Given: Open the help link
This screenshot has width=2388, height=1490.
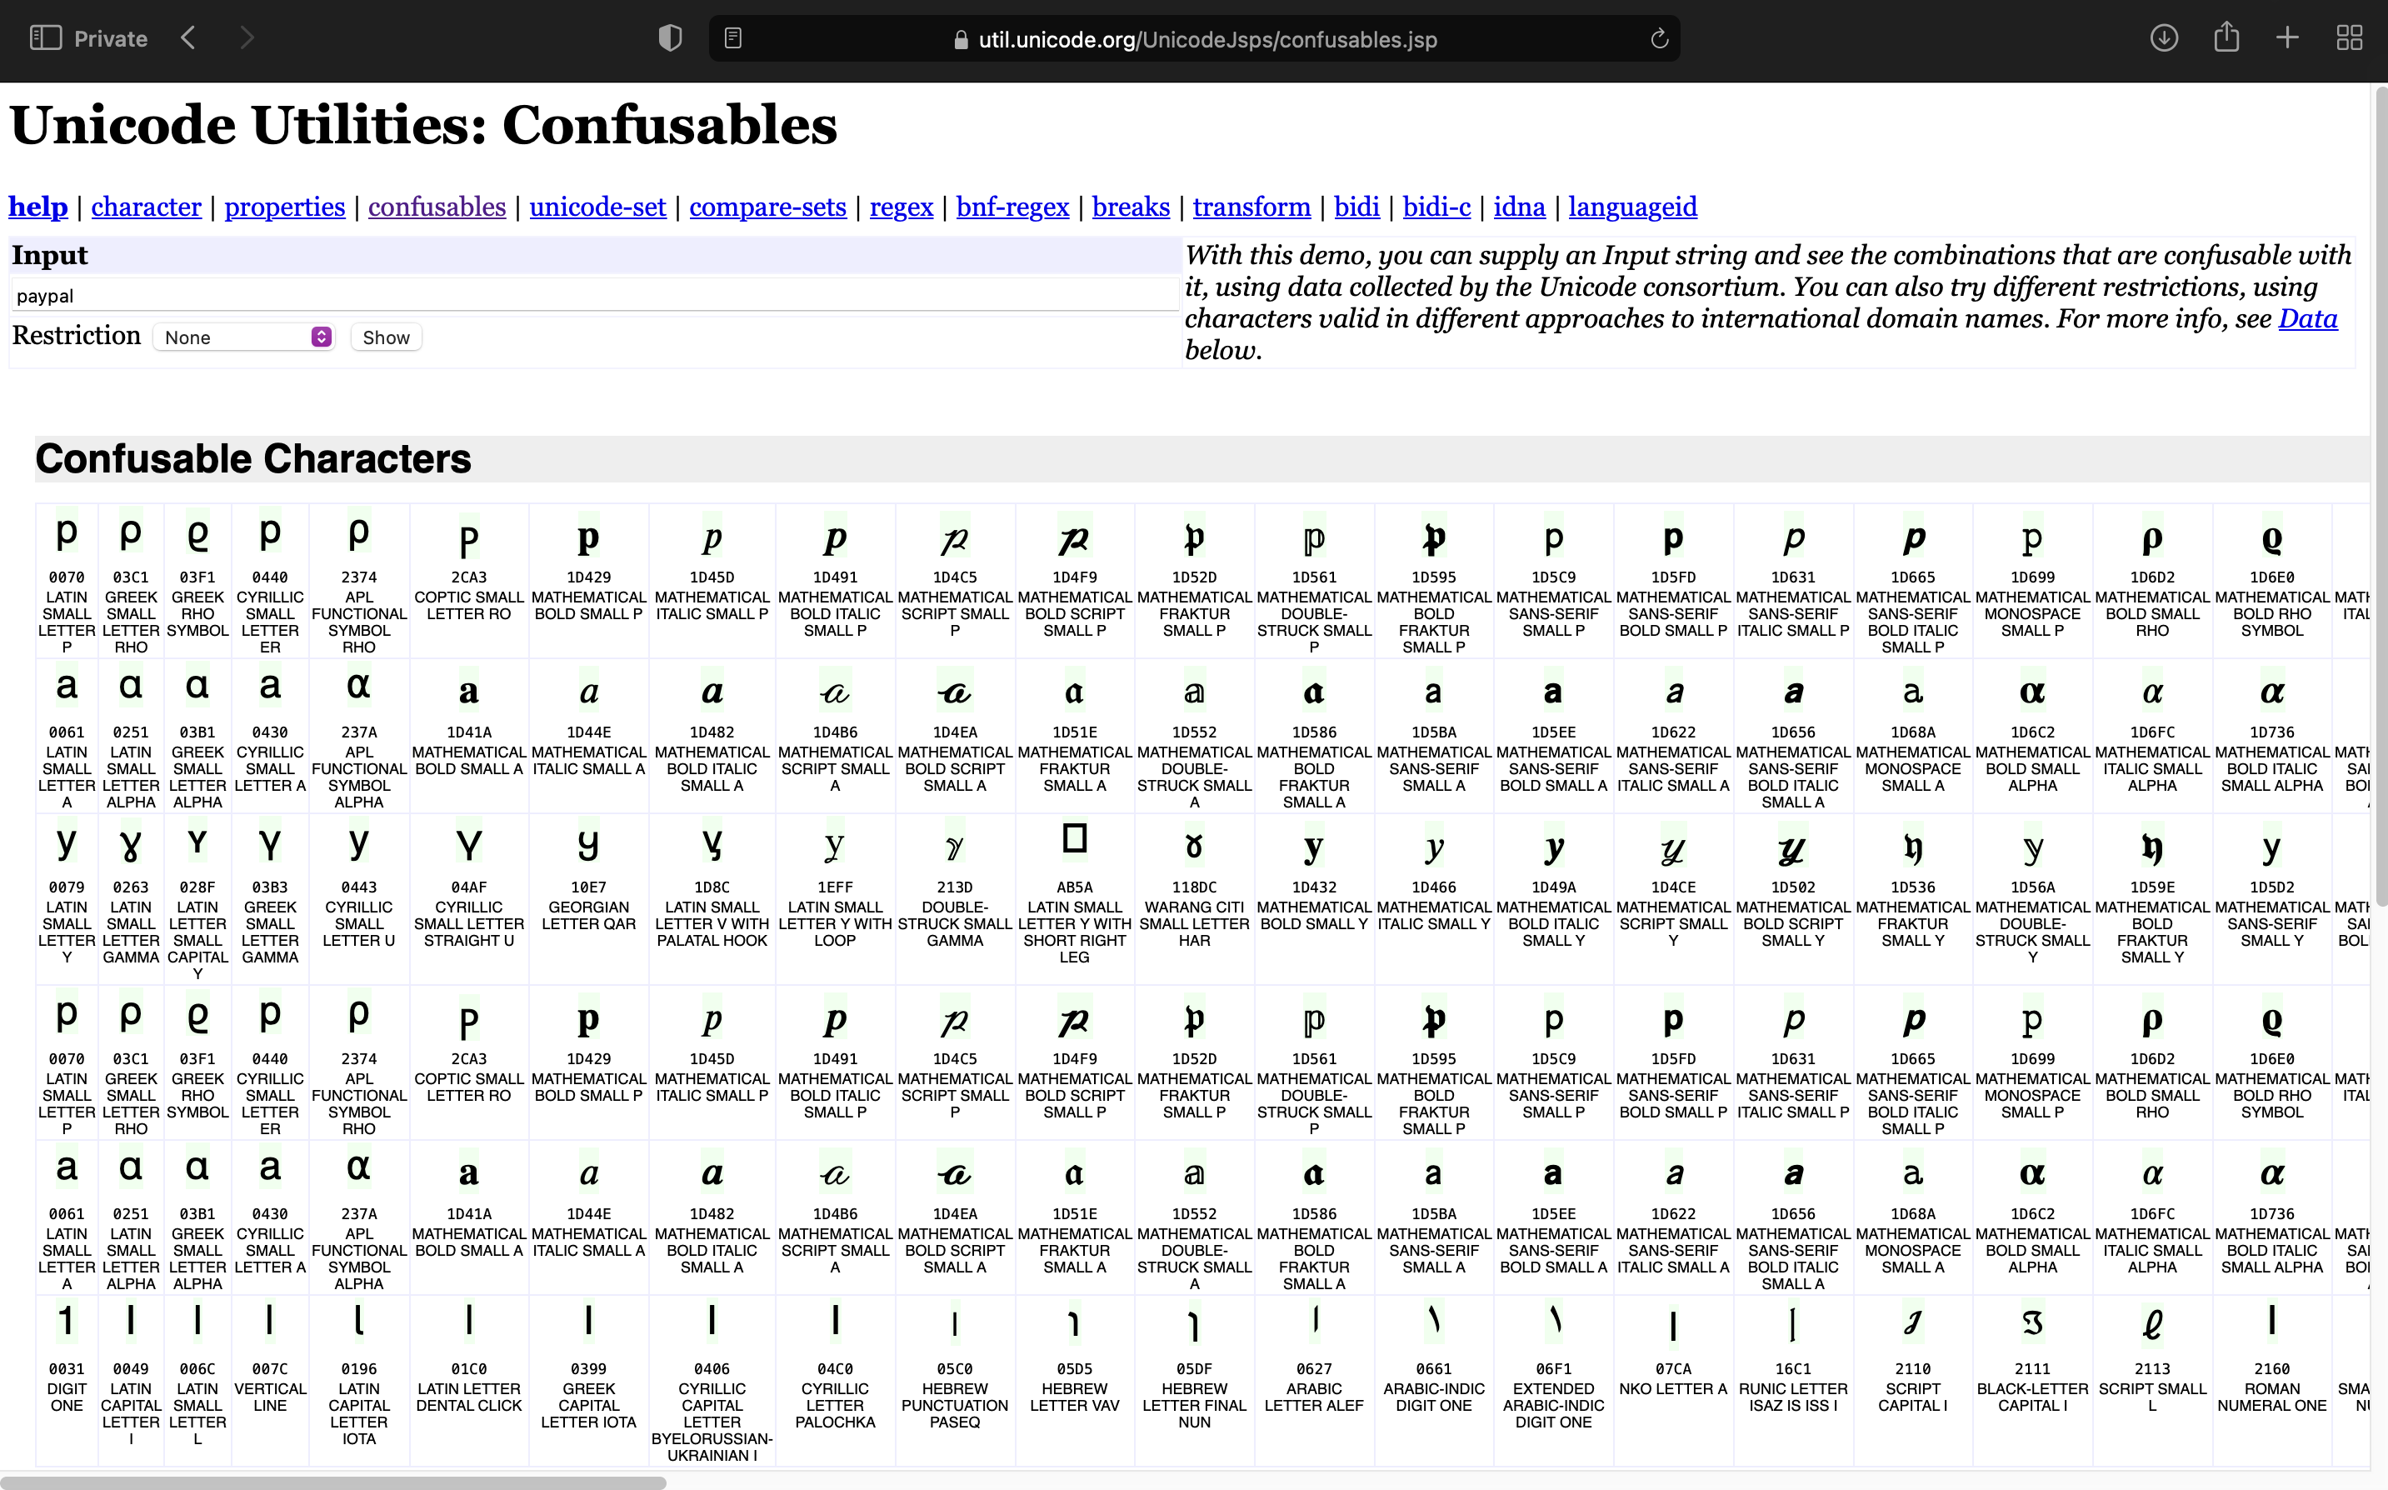Looking at the screenshot, I should click(x=37, y=207).
